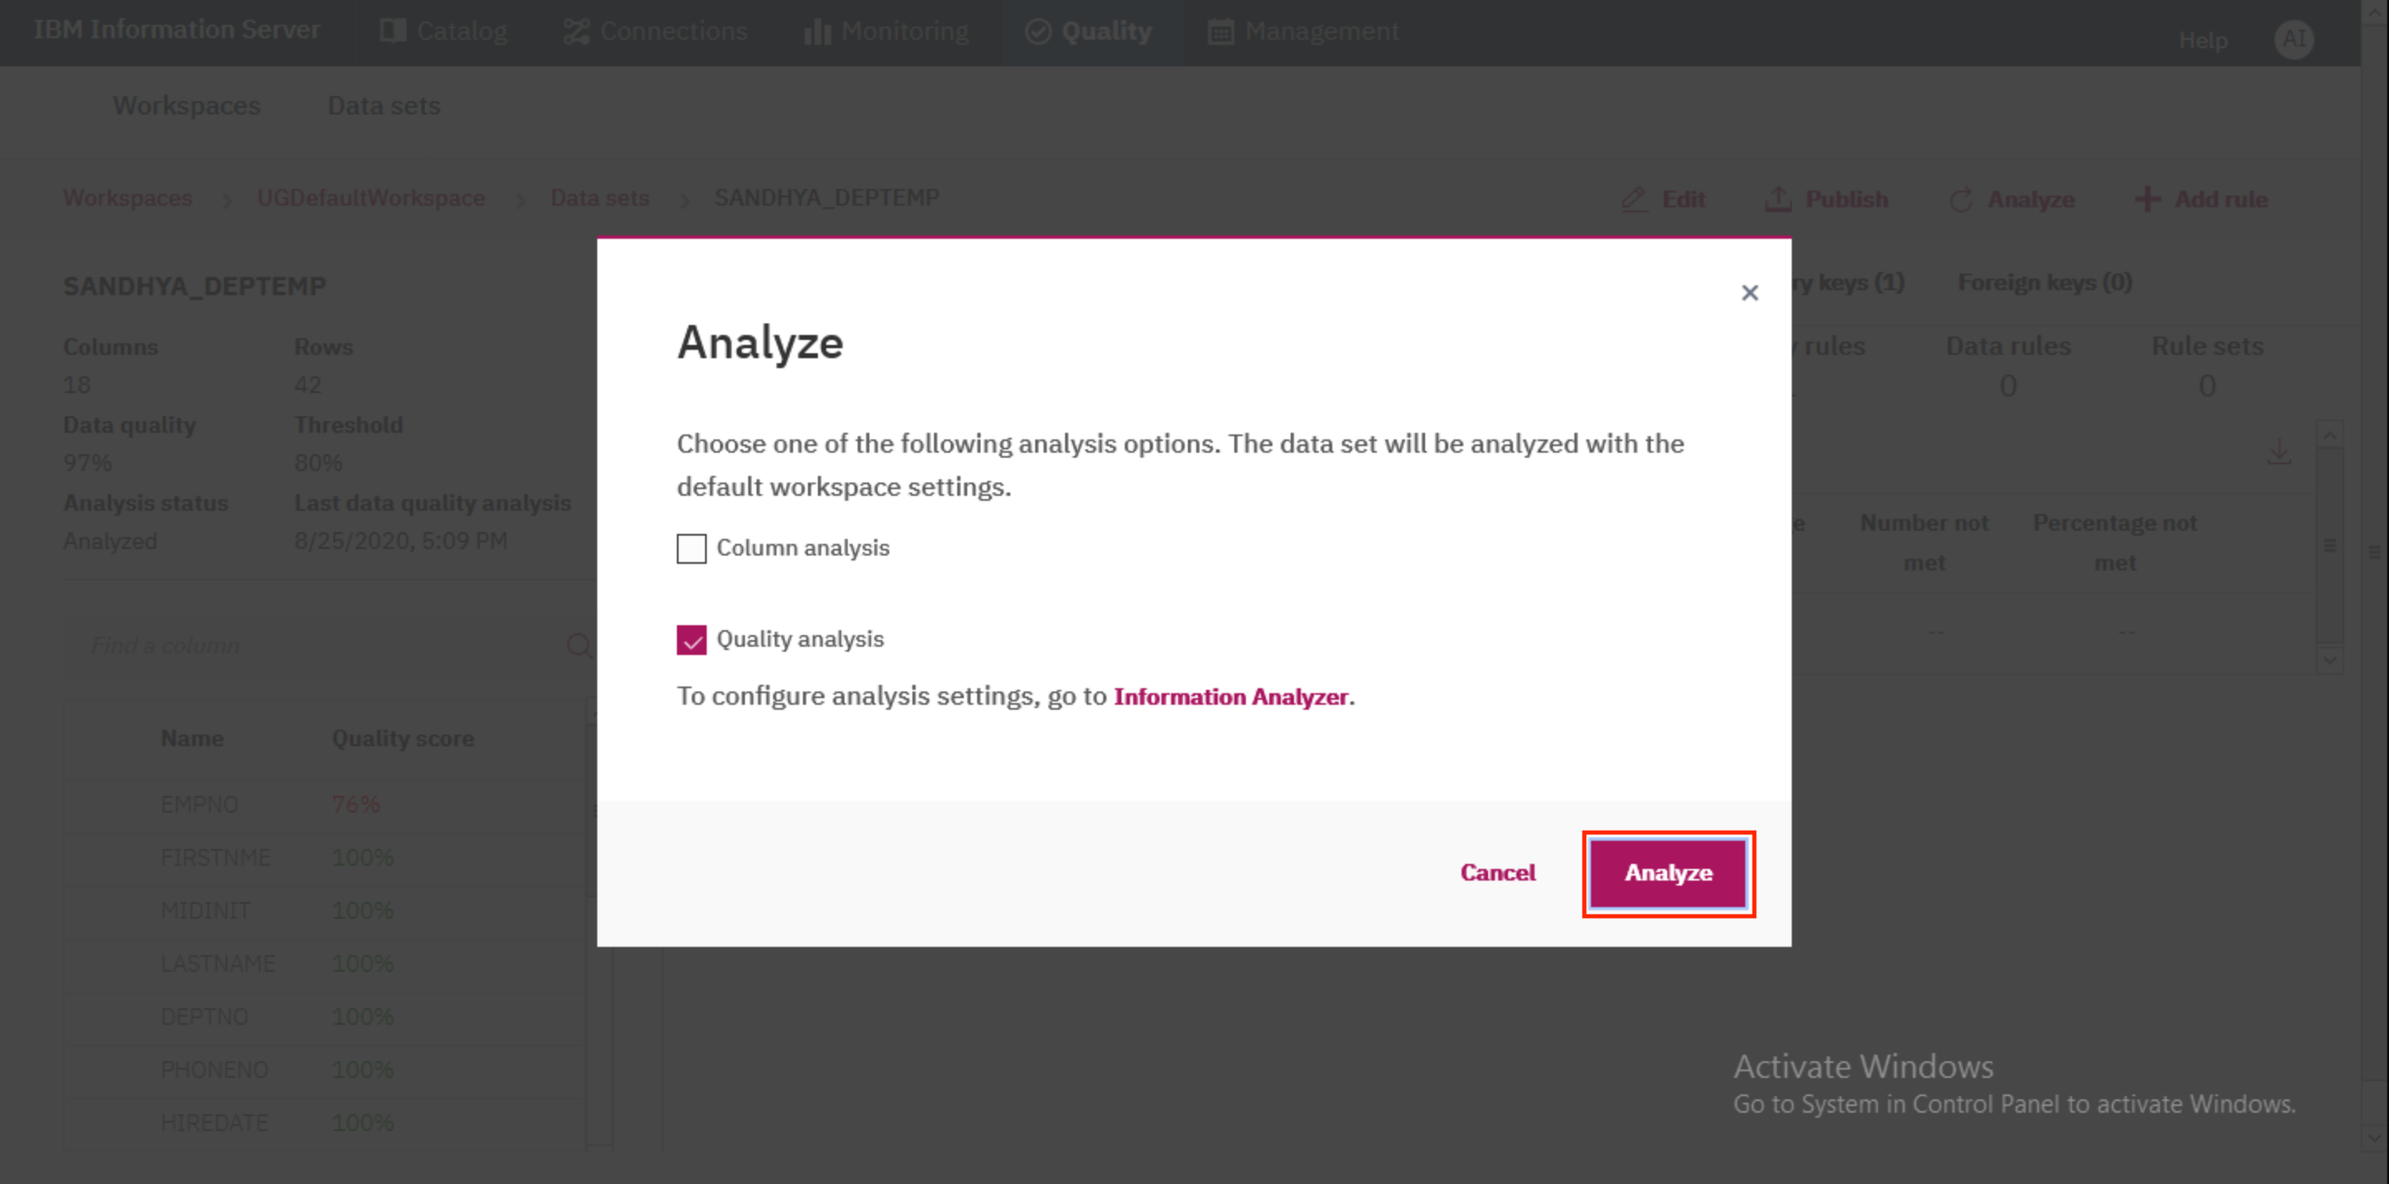Viewport: 2389px width, 1184px height.
Task: Confirm with the Analyze button in dialog
Action: 1667,872
